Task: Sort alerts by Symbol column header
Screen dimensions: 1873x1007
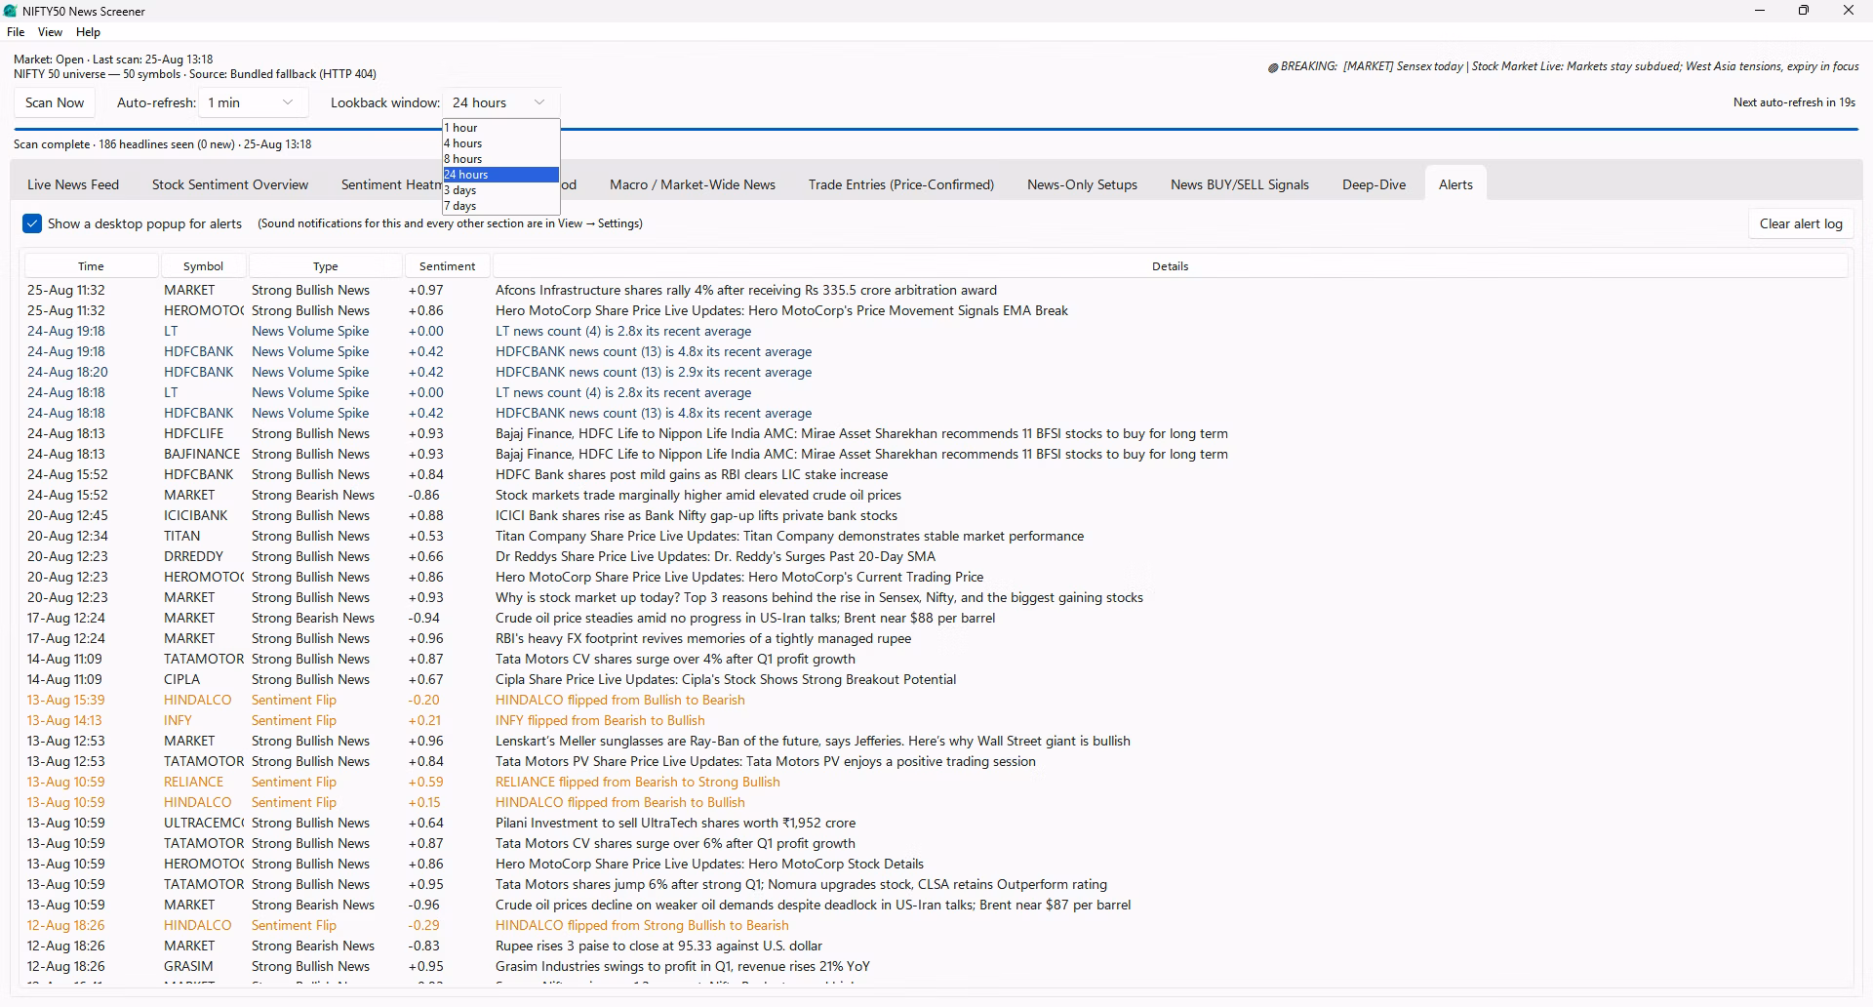Action: pyautogui.click(x=203, y=265)
